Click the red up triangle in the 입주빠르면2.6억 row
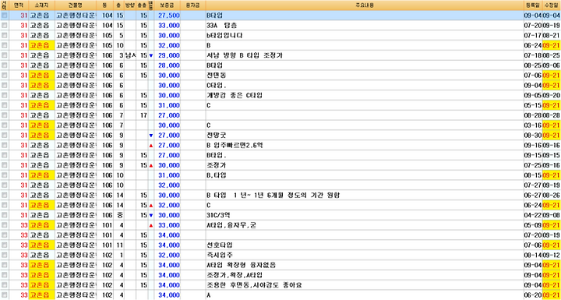 [150, 146]
